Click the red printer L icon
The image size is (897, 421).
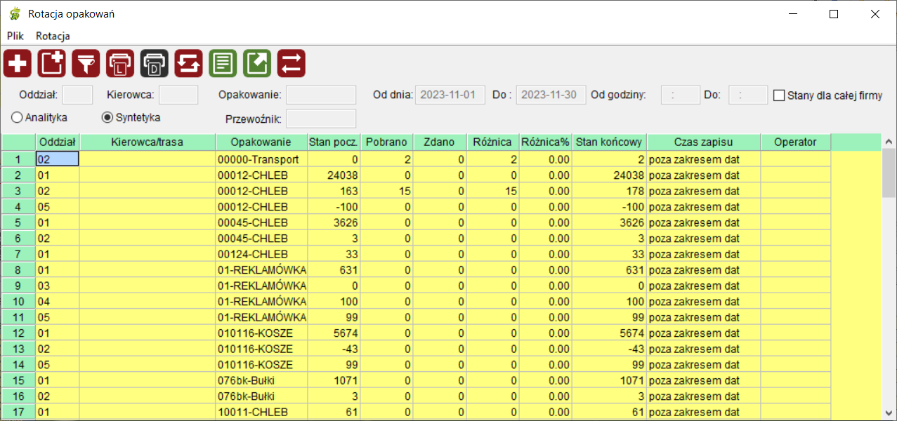120,64
